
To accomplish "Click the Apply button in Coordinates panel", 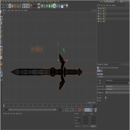I will point(93,126).
